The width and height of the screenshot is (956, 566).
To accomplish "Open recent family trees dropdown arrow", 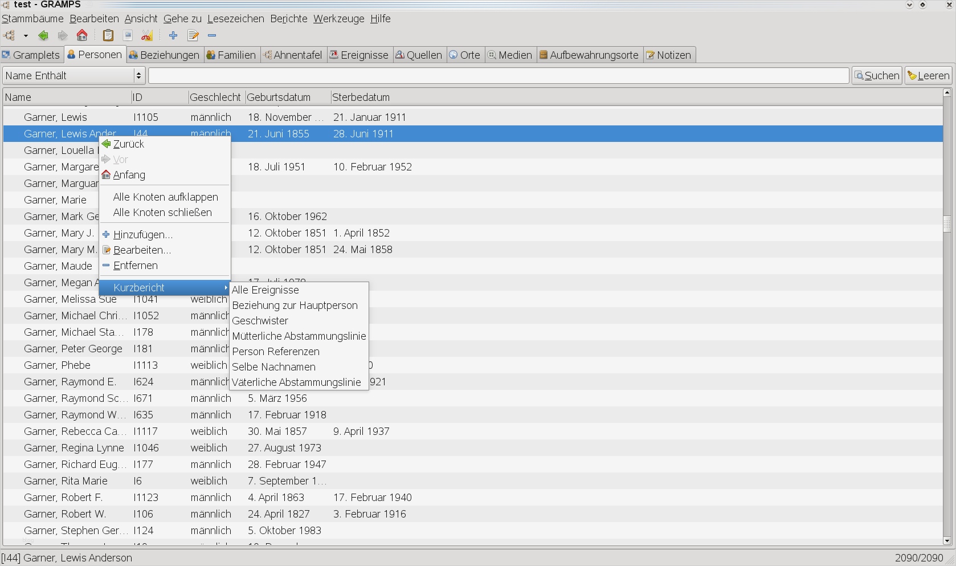I will point(26,35).
